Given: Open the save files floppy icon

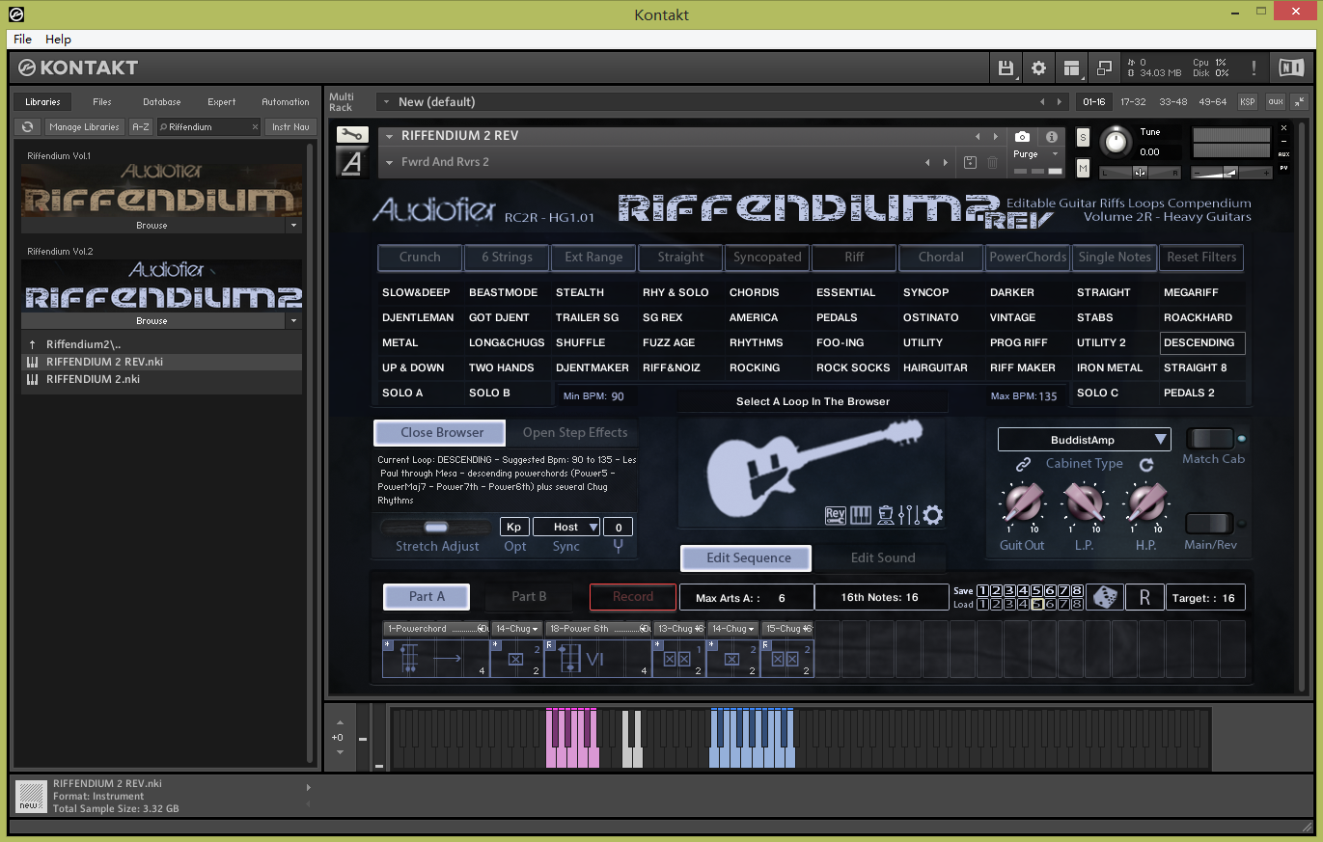Looking at the screenshot, I should tap(1006, 68).
